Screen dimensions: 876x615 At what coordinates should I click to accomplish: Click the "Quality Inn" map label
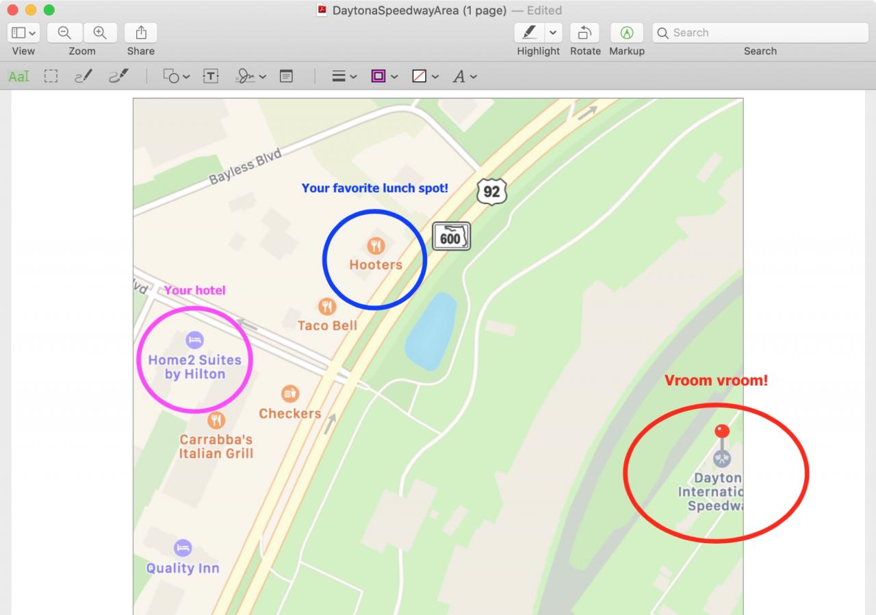pyautogui.click(x=183, y=568)
